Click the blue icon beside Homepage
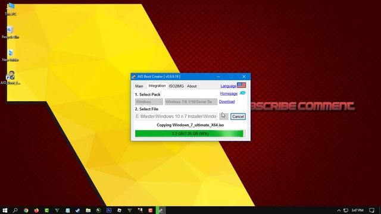 pyautogui.click(x=242, y=93)
